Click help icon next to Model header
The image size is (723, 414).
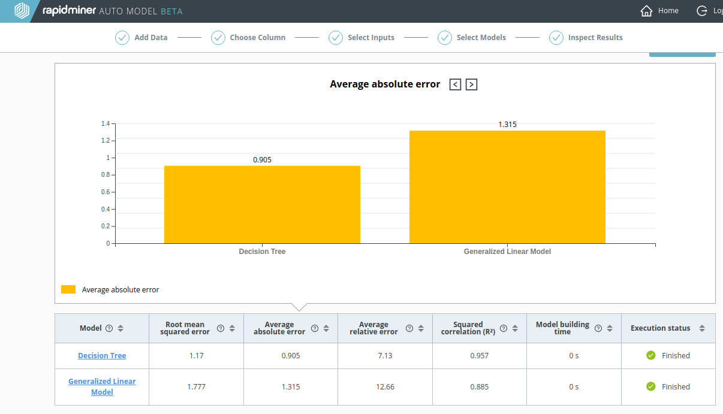point(109,328)
